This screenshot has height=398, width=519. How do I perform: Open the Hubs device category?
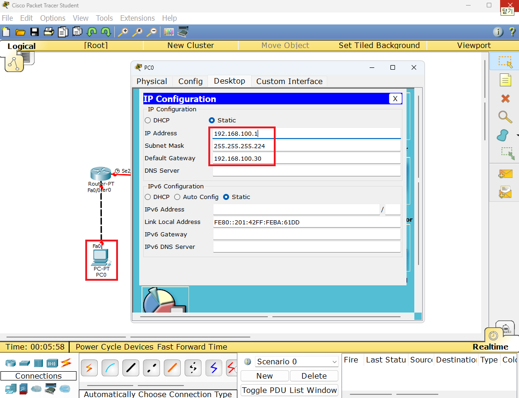38,363
